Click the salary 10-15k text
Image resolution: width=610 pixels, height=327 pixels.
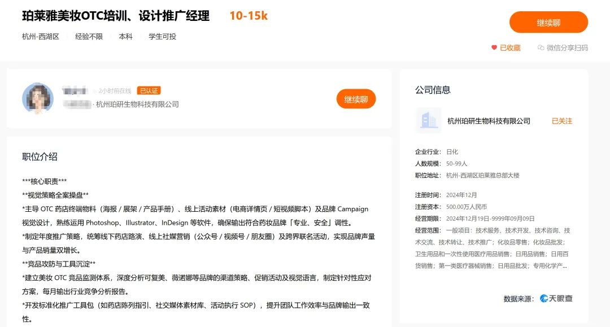tap(249, 16)
